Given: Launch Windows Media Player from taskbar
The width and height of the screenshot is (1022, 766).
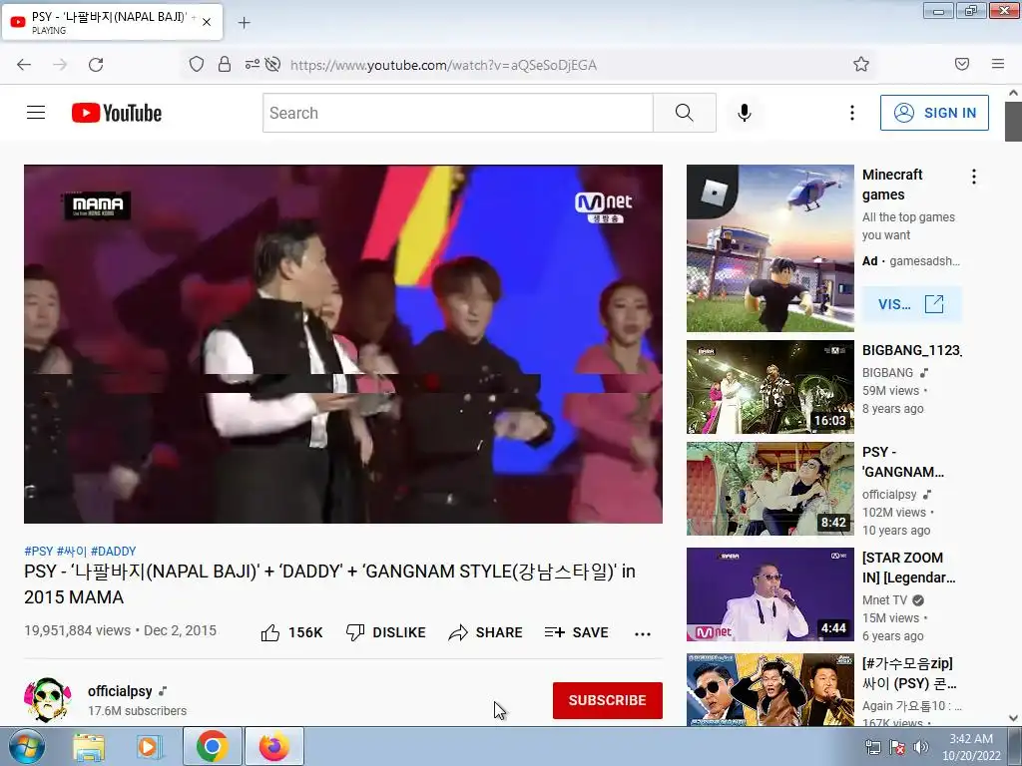Looking at the screenshot, I should (150, 746).
